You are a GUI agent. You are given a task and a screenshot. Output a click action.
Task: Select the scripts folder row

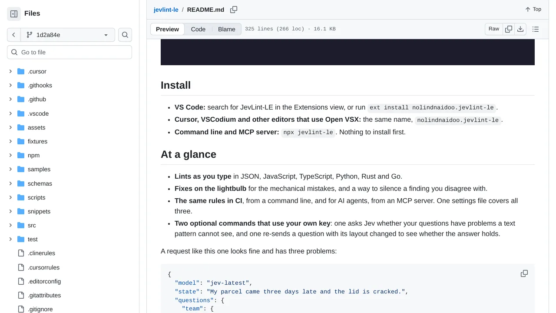point(69,197)
